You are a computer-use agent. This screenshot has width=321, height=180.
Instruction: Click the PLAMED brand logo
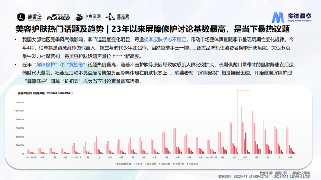[x=58, y=17]
